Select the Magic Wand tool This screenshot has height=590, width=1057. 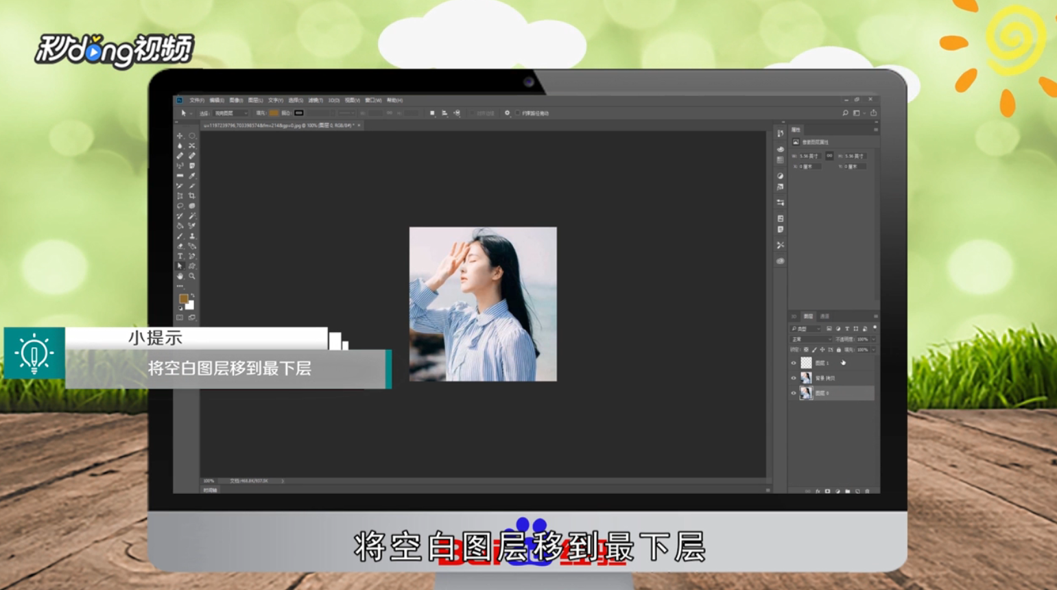pos(192,215)
